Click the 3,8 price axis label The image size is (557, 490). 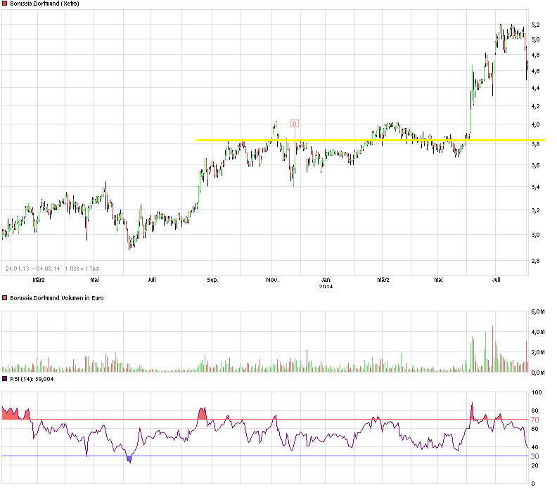536,144
